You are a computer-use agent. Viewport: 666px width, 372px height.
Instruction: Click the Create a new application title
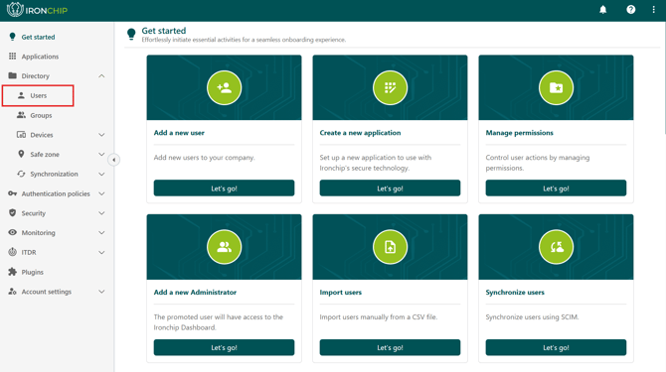point(360,133)
